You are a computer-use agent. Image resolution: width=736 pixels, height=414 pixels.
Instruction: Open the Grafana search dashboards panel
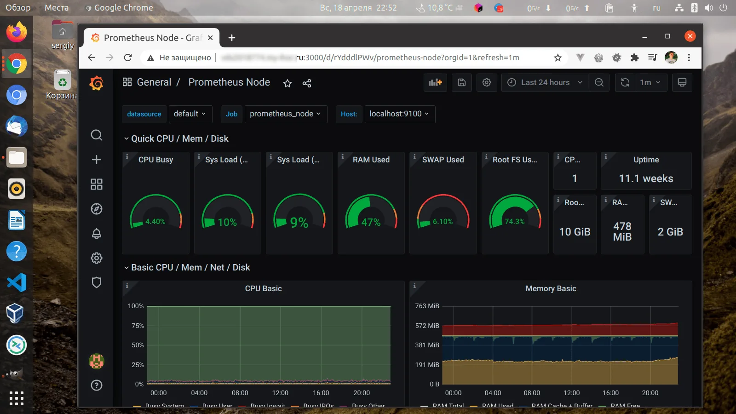click(97, 135)
